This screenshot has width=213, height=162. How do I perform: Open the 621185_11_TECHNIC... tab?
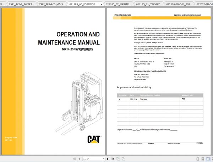[x=149, y=4]
